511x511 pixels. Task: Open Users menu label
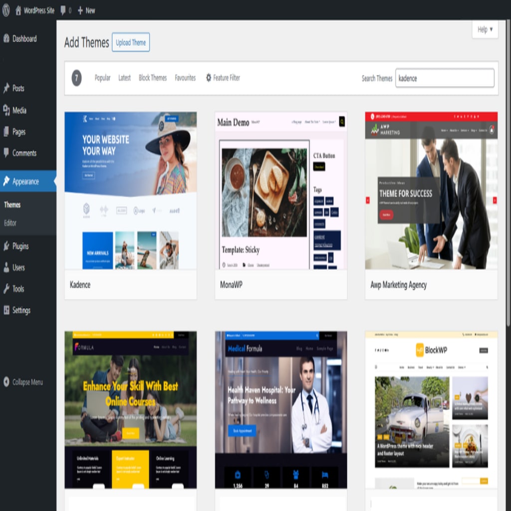(x=18, y=267)
